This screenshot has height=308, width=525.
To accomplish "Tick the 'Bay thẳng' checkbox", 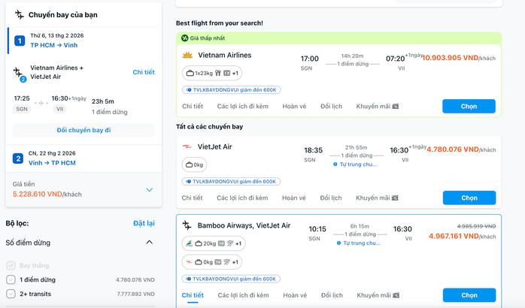I will (11, 265).
